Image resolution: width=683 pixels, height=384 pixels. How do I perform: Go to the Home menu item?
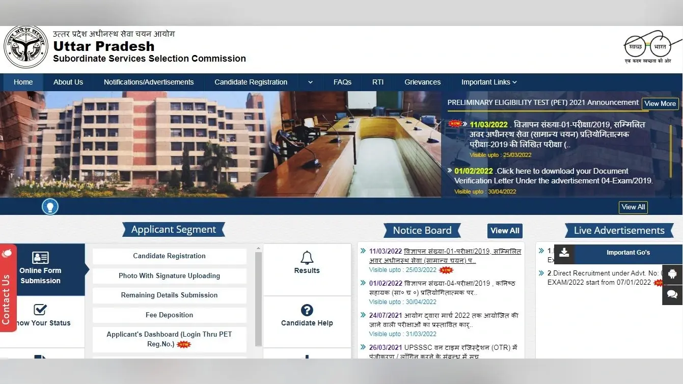pyautogui.click(x=23, y=82)
